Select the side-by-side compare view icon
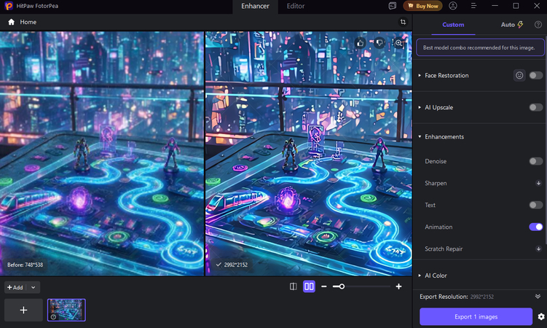Image resolution: width=547 pixels, height=328 pixels. click(x=309, y=286)
